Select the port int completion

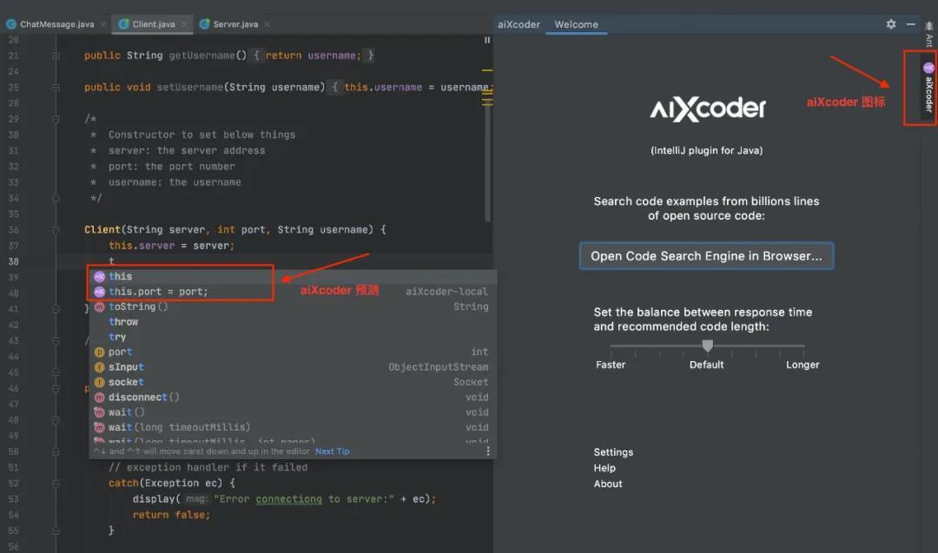coord(293,352)
